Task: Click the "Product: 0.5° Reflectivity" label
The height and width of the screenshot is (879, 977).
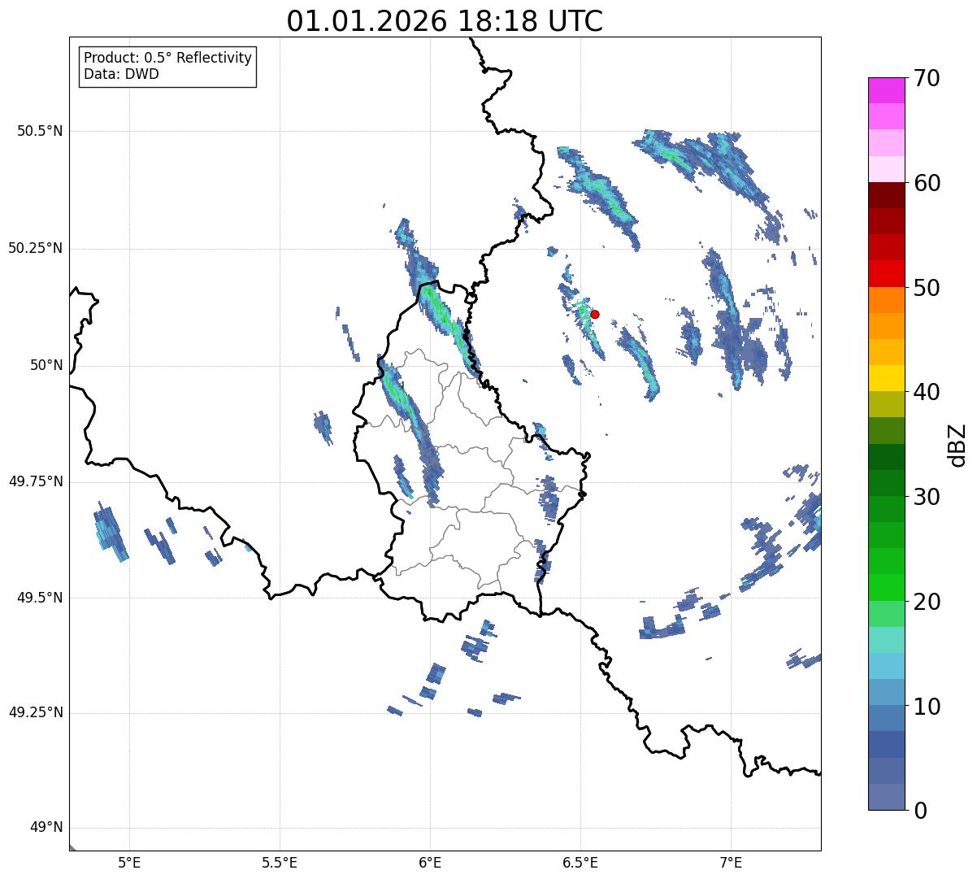Action: click(x=168, y=59)
